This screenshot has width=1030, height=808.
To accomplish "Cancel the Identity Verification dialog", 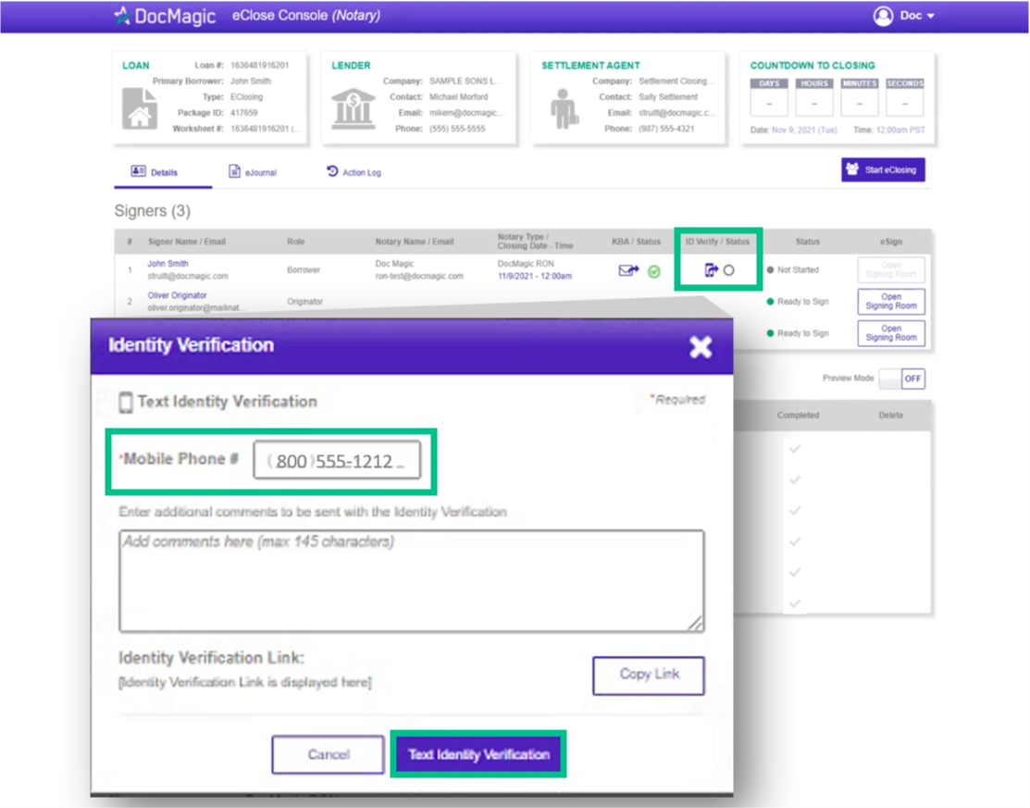I will click(328, 754).
